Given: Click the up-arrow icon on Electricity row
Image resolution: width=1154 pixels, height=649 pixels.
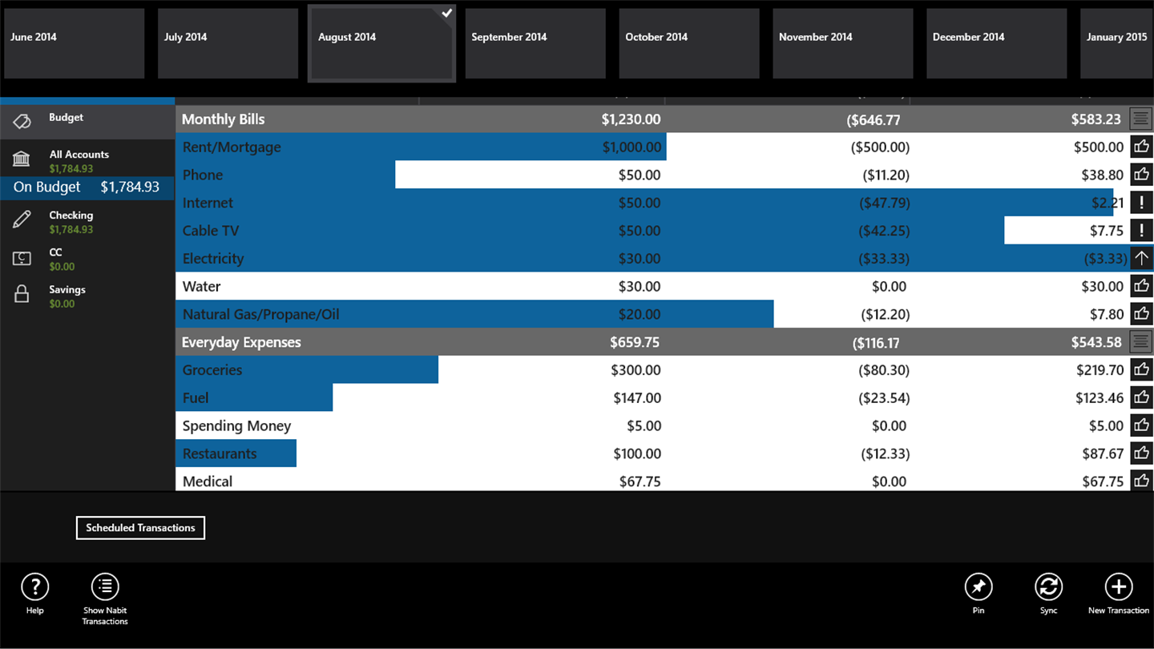Looking at the screenshot, I should click(1141, 259).
